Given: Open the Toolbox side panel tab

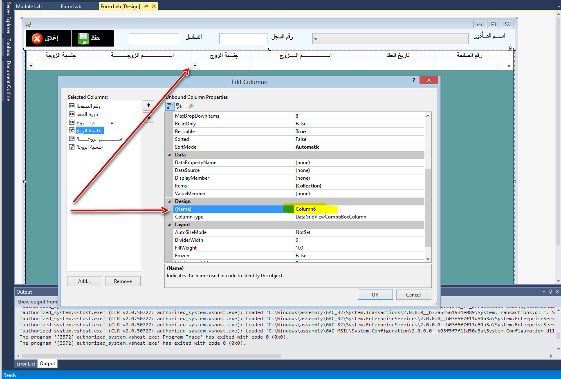Looking at the screenshot, I should coord(8,47).
